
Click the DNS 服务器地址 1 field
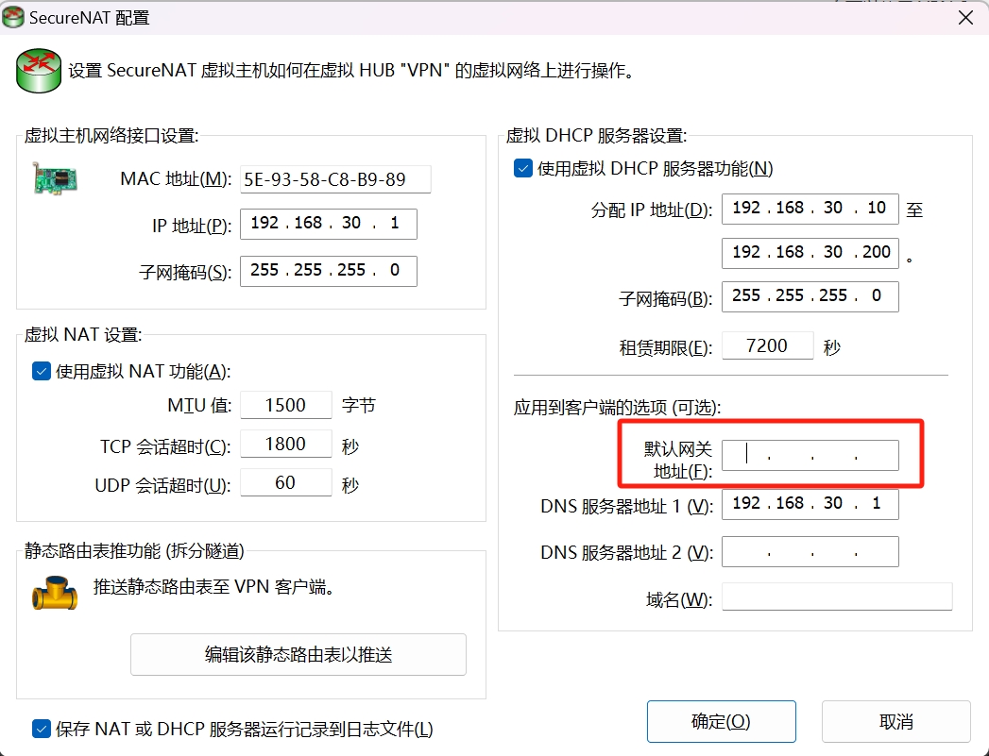[810, 504]
